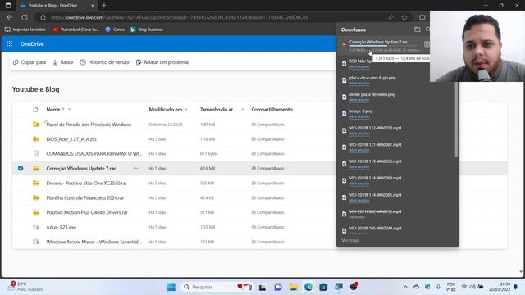Viewport: 525px width, 295px height.
Task: Activate the read aloud icon in address bar
Action: coord(390,17)
